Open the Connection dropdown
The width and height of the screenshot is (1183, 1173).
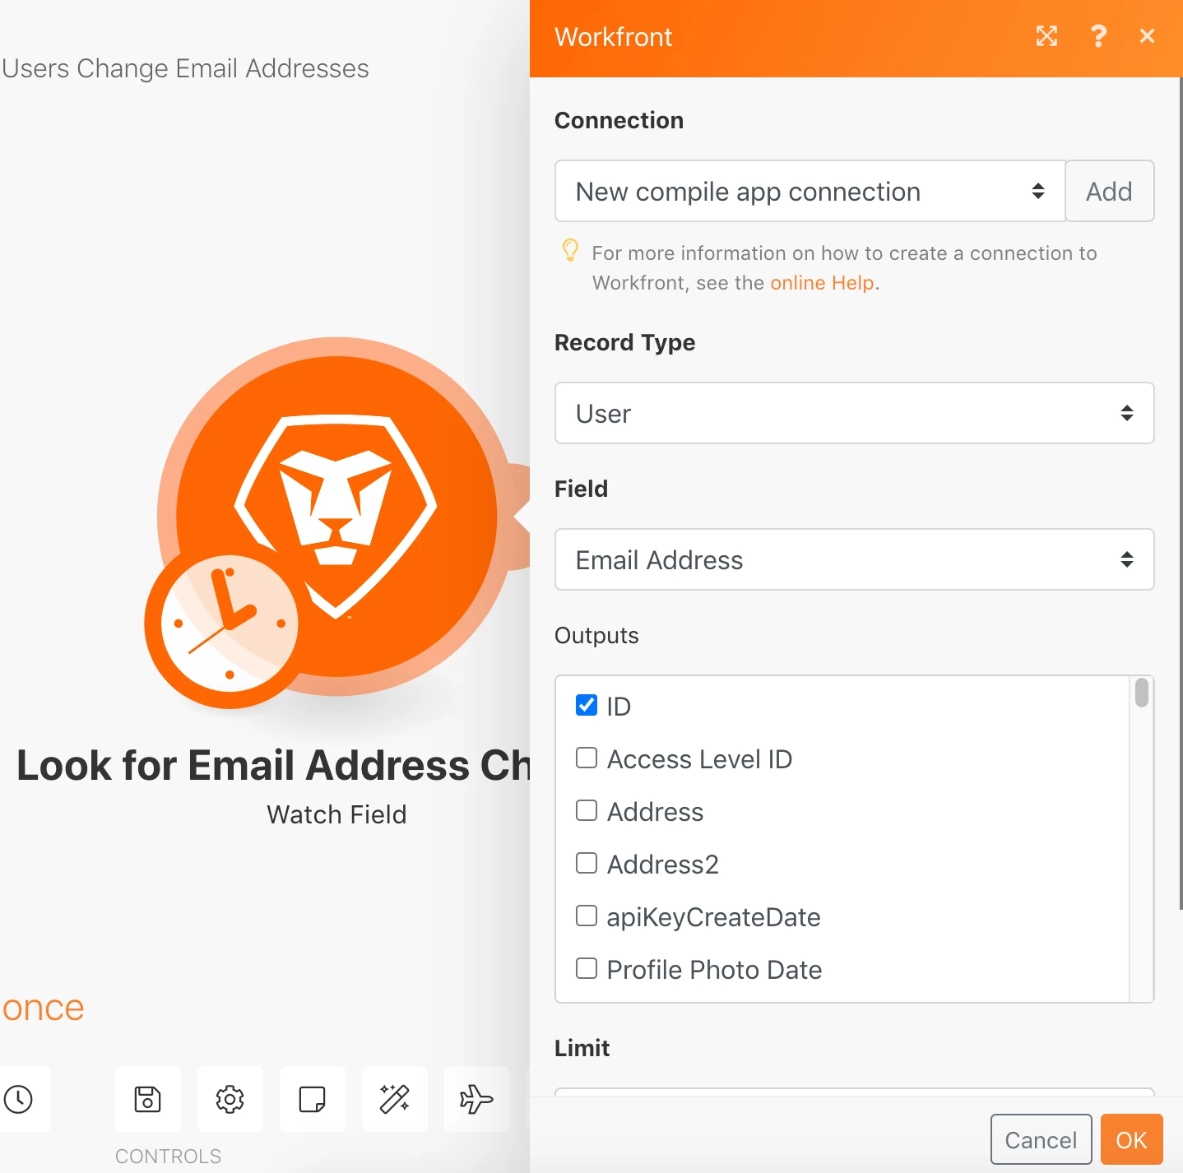click(x=810, y=191)
